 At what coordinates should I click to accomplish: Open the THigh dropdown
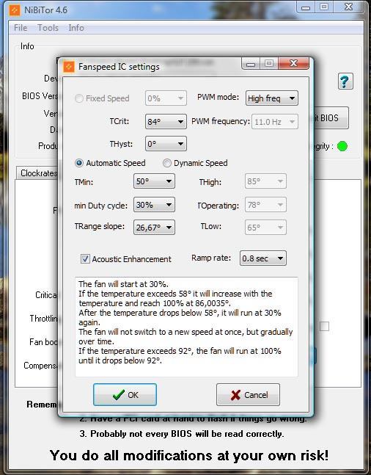(265, 181)
